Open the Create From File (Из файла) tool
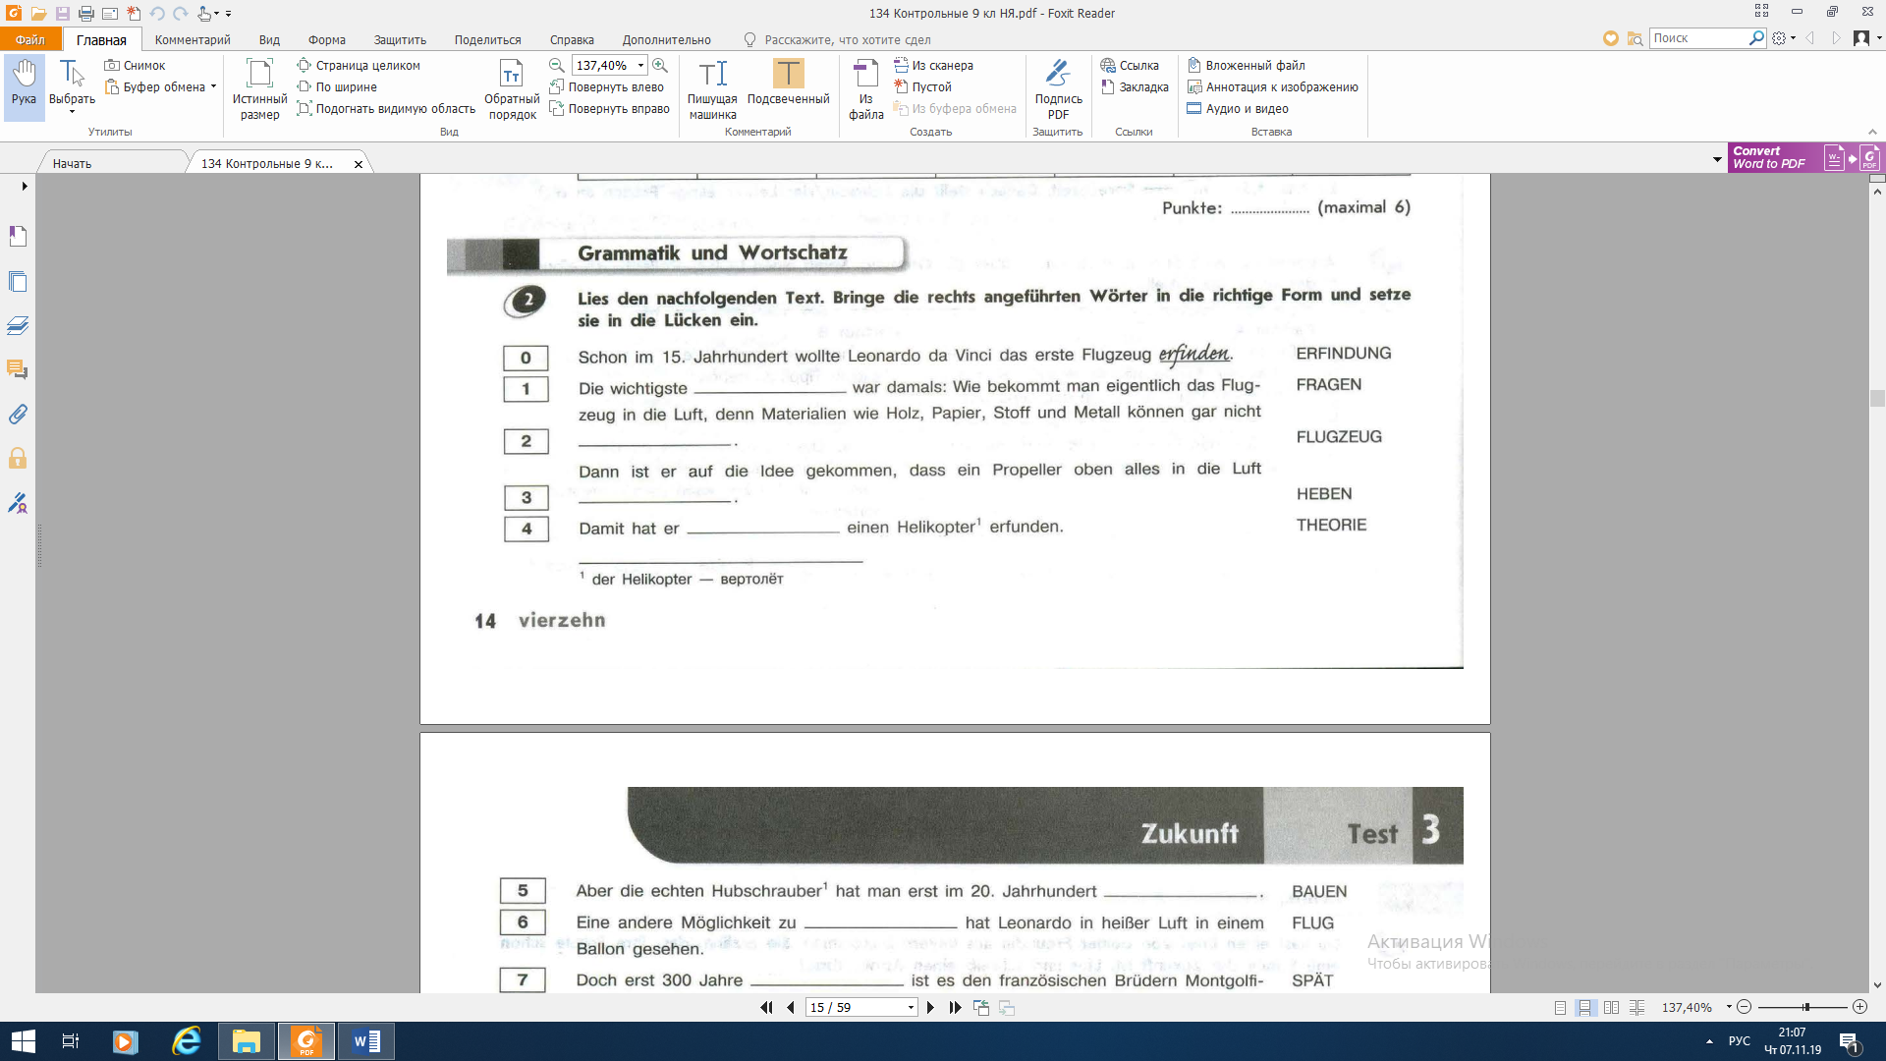 (x=865, y=88)
